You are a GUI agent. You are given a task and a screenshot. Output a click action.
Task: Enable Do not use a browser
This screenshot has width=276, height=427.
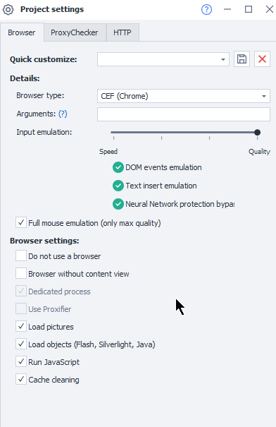(21, 255)
